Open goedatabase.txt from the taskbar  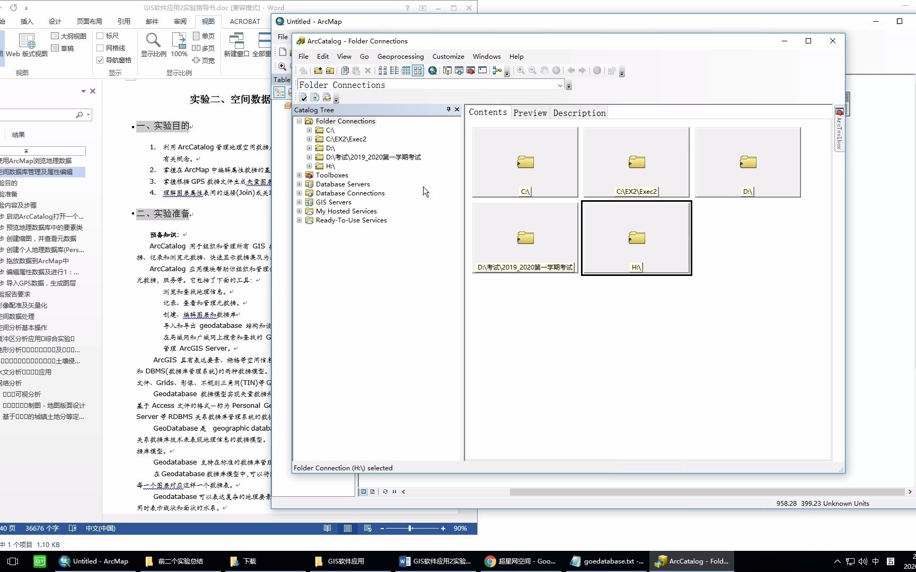(606, 561)
